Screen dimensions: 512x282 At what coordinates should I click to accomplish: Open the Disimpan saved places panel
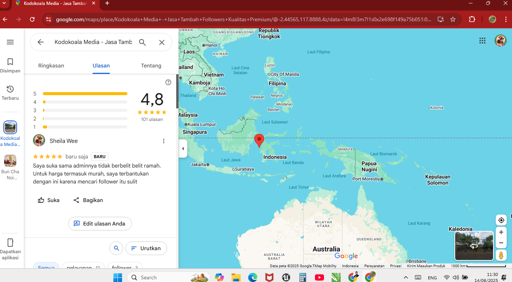coord(10,65)
